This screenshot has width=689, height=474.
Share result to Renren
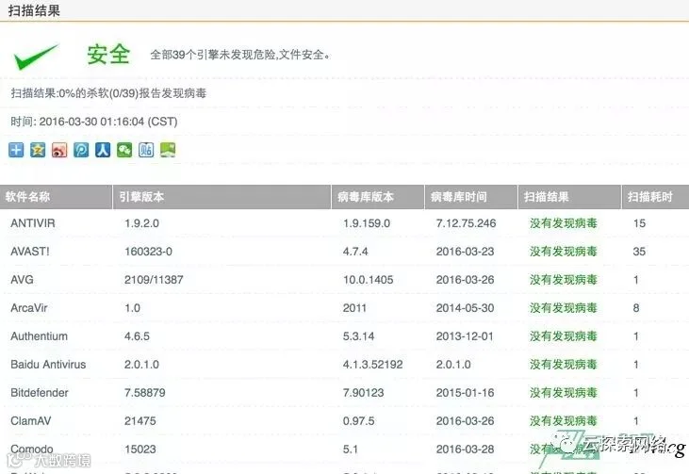click(103, 150)
